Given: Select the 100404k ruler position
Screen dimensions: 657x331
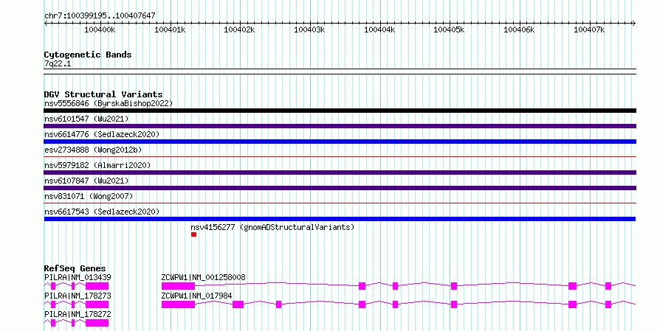Looking at the screenshot, I should tap(379, 29).
